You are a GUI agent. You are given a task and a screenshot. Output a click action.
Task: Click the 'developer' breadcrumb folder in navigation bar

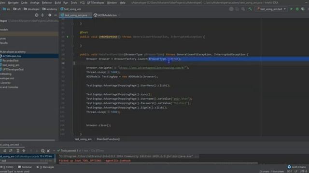[31, 9]
